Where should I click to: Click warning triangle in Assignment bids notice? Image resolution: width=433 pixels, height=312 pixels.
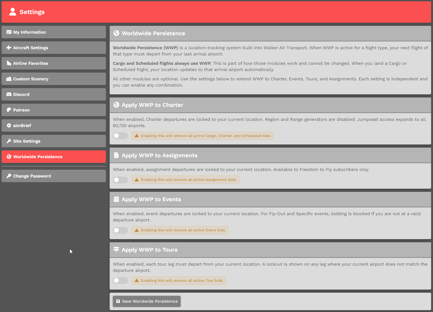[136, 180]
